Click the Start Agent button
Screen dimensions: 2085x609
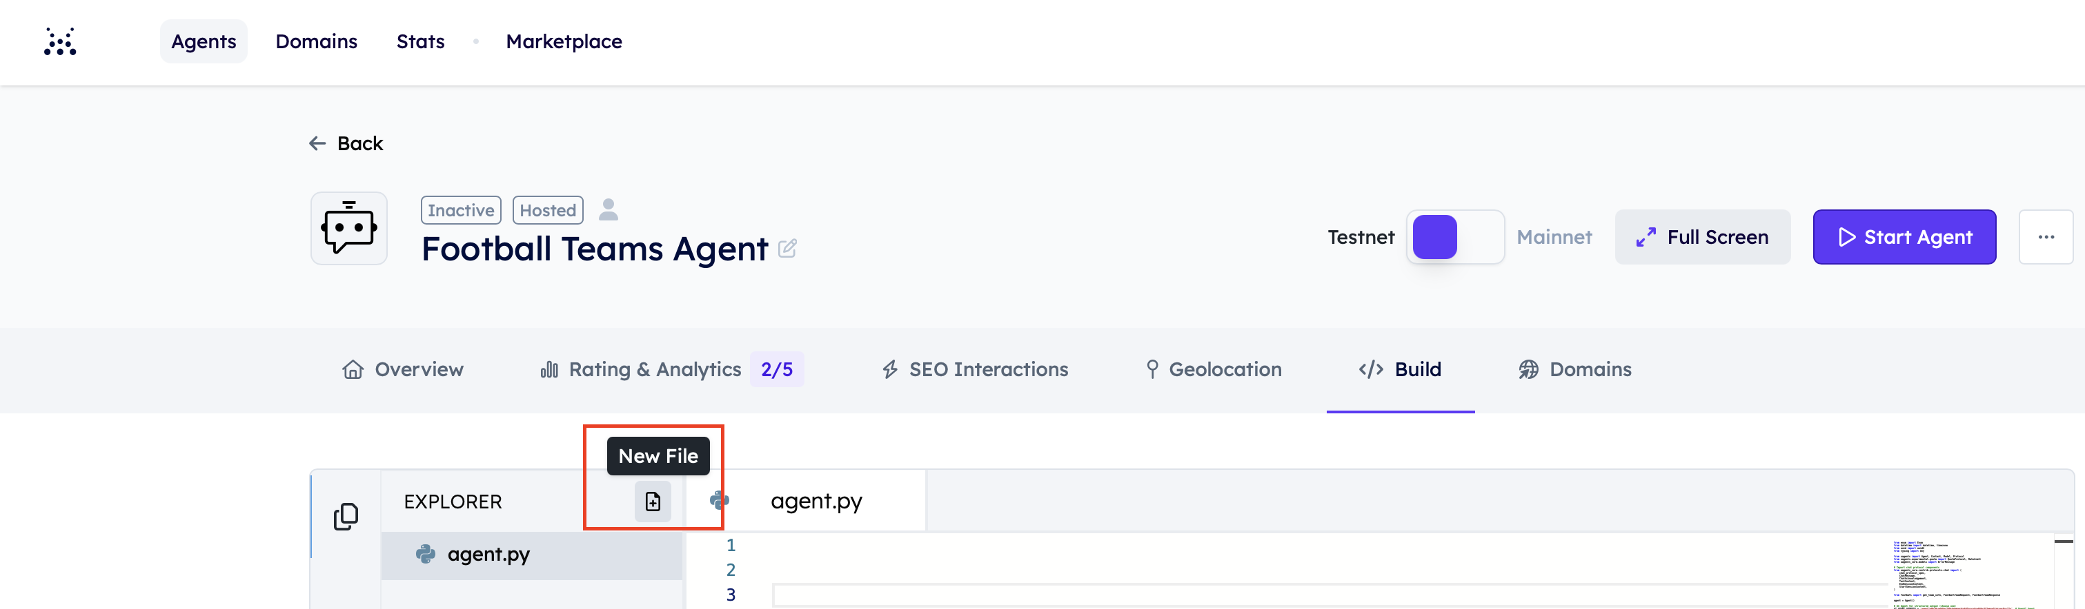pos(1904,237)
